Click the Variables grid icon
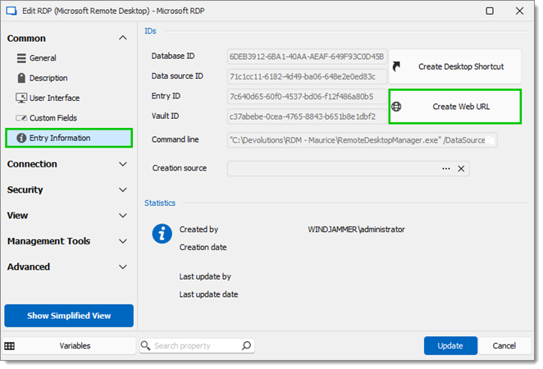 pos(9,346)
